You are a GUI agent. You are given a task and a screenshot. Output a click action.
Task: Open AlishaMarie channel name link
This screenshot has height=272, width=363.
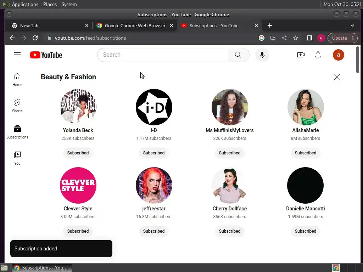(x=305, y=130)
